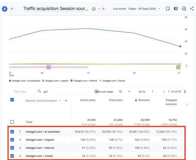The width and height of the screenshot is (196, 160).
Task: Open the green annotation marker near 27 Sept
Action: [178, 67]
